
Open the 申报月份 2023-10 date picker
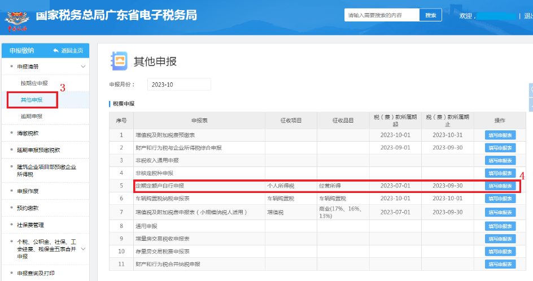179,85
